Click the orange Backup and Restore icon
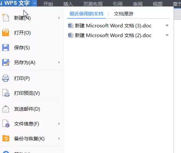 [x=6, y=138]
